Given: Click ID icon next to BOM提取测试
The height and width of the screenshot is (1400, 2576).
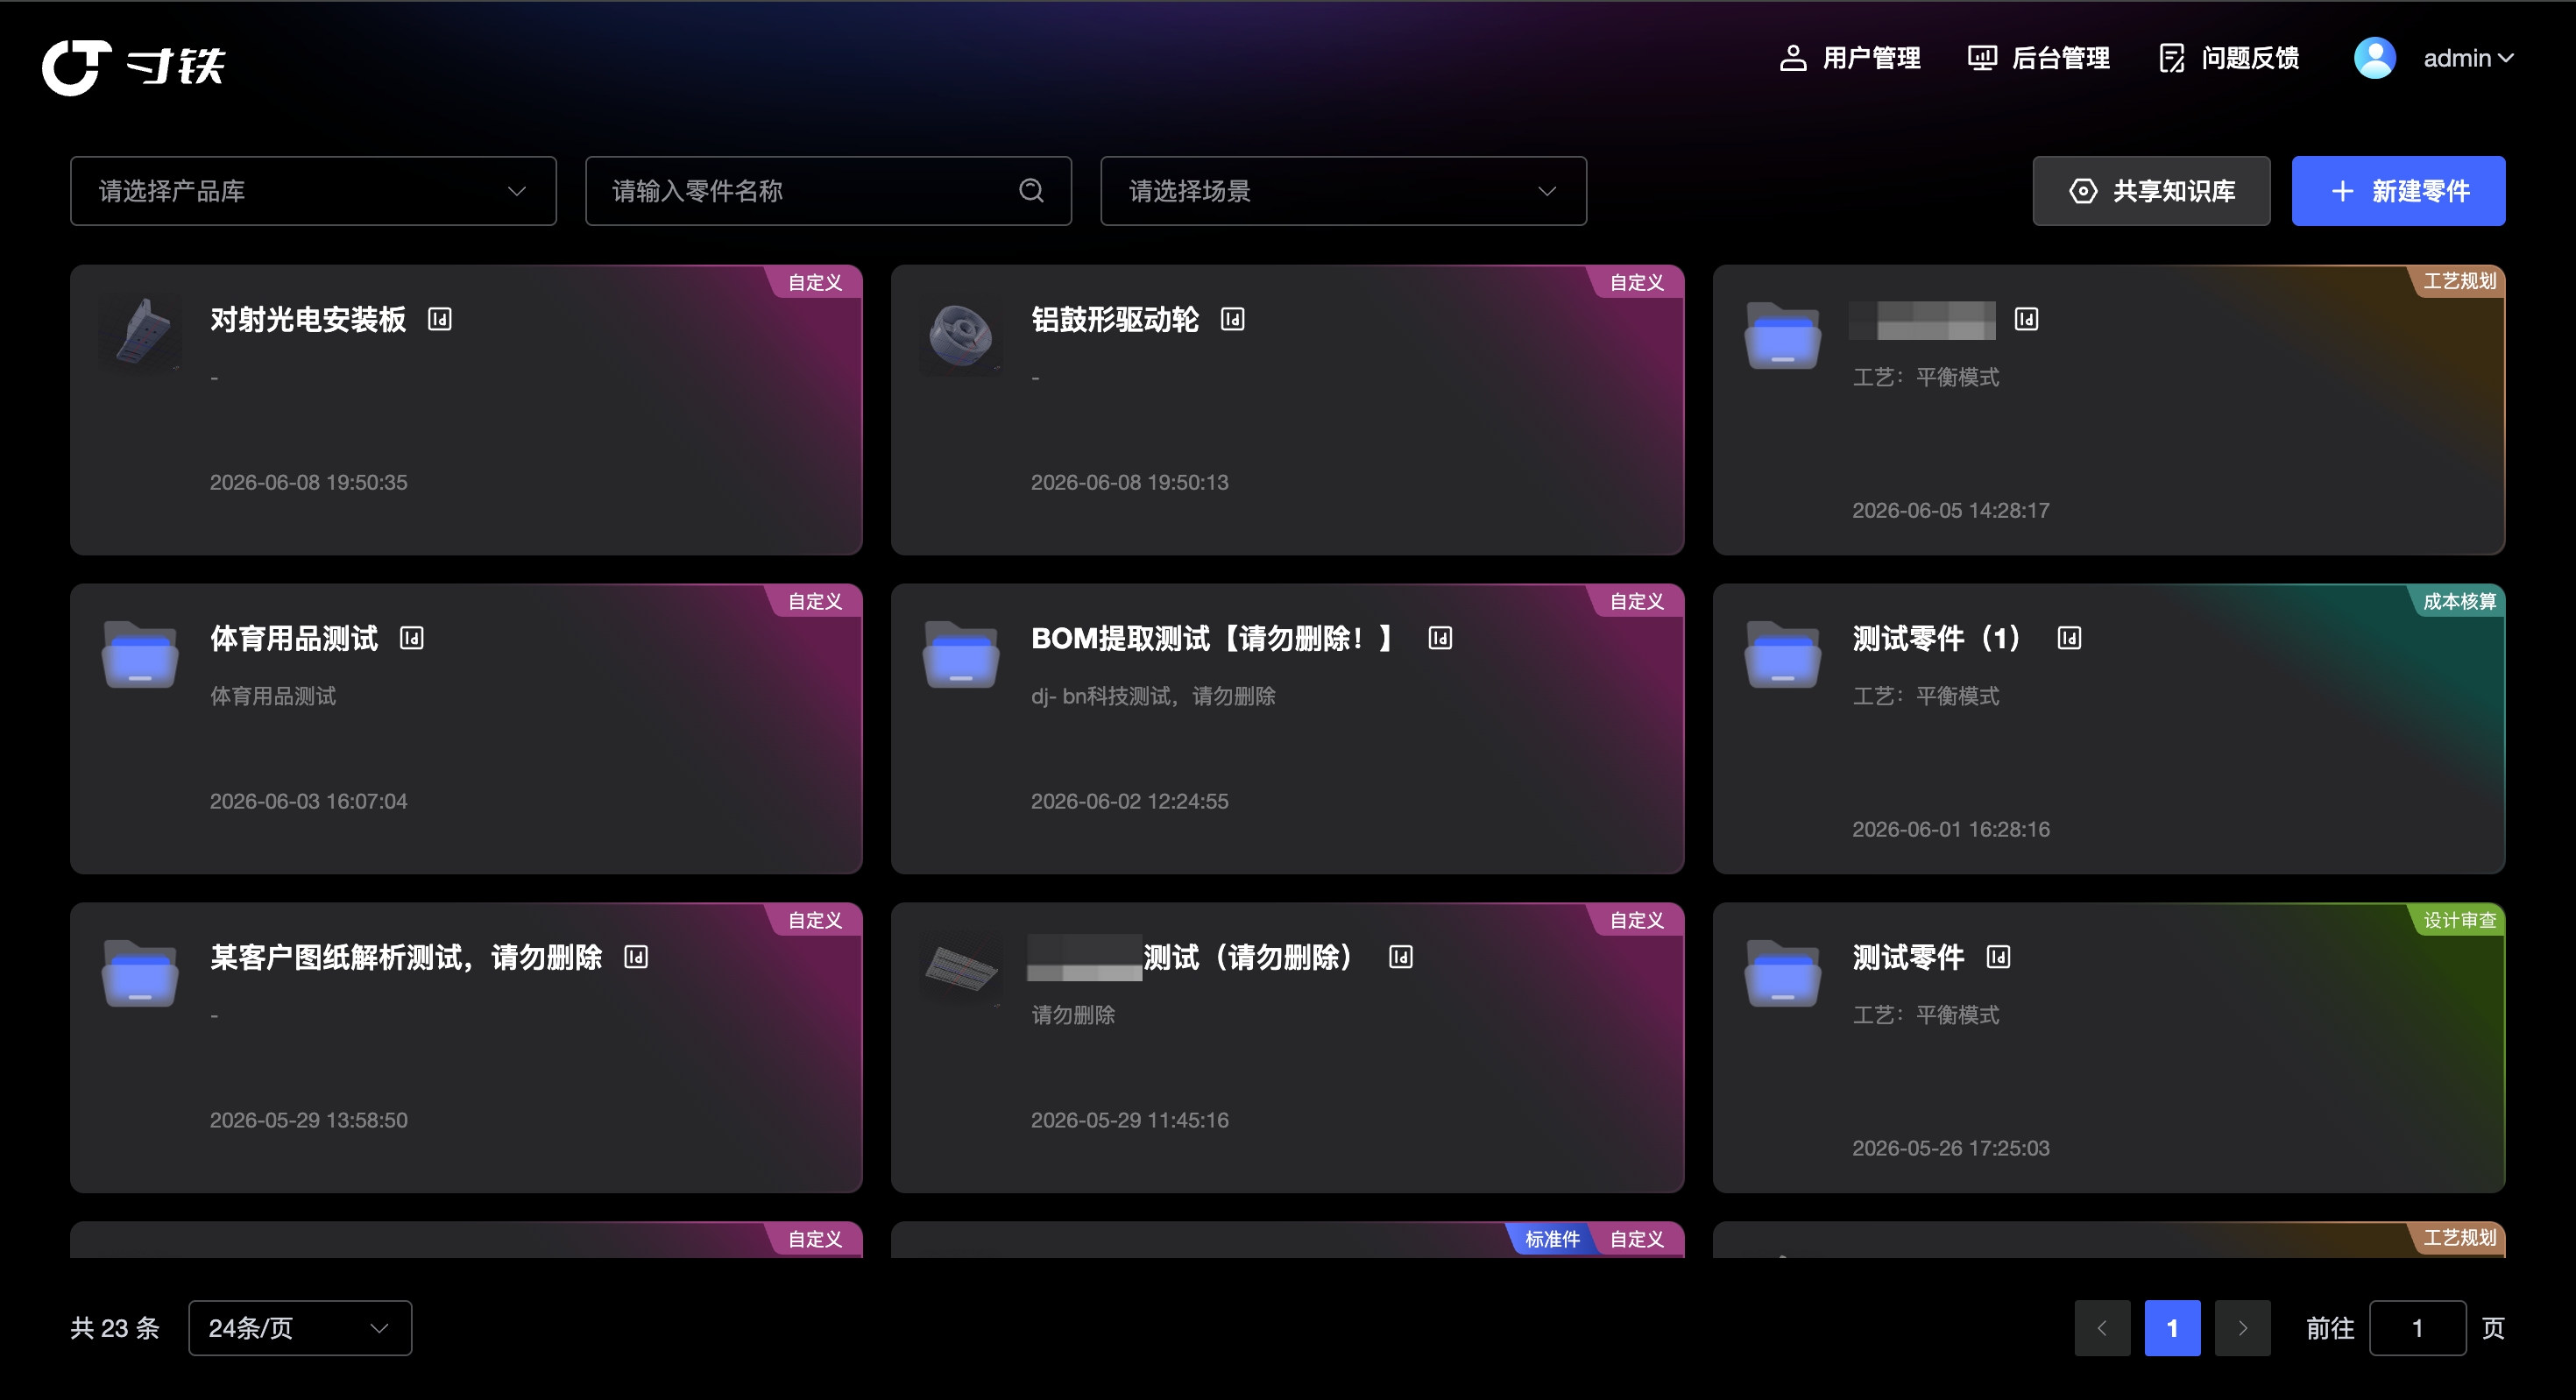Looking at the screenshot, I should click(x=1440, y=638).
